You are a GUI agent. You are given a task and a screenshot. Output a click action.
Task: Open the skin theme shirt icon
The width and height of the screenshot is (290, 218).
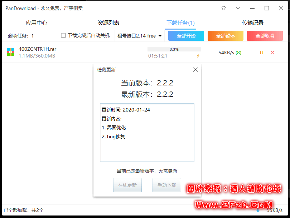pos(224,8)
